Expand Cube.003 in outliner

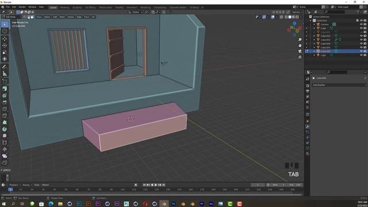(x=315, y=40)
